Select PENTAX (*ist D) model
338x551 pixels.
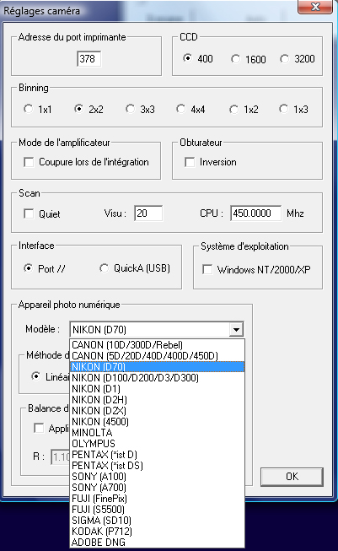click(x=158, y=454)
